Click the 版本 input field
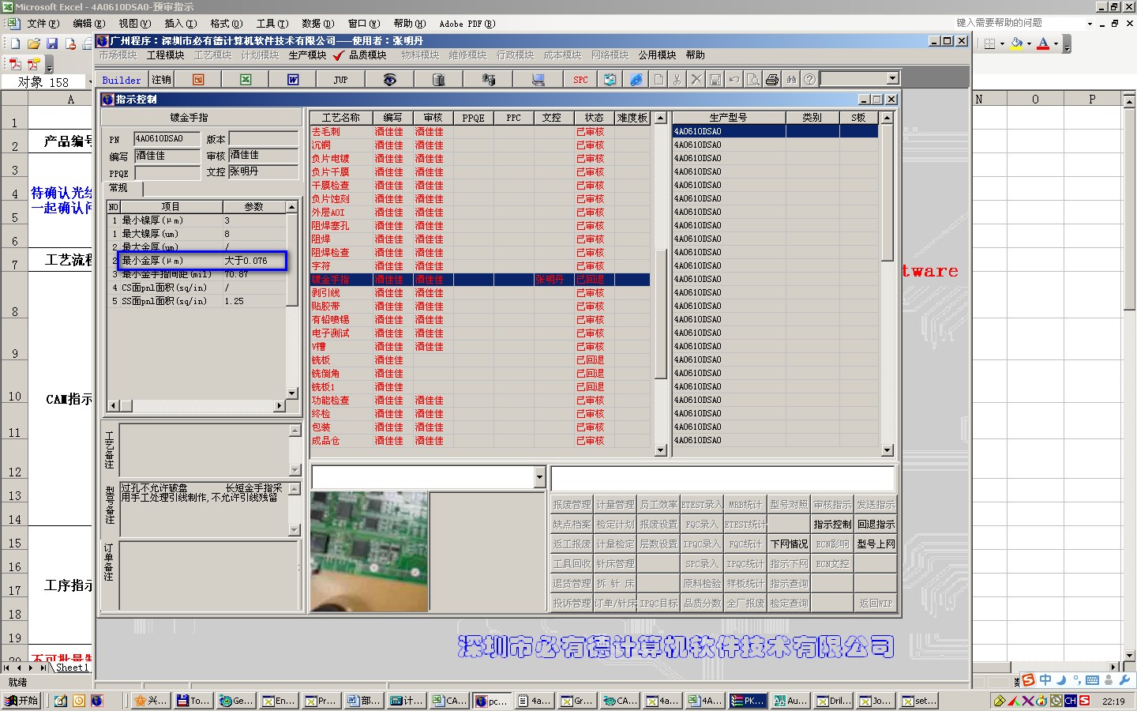 click(x=264, y=139)
